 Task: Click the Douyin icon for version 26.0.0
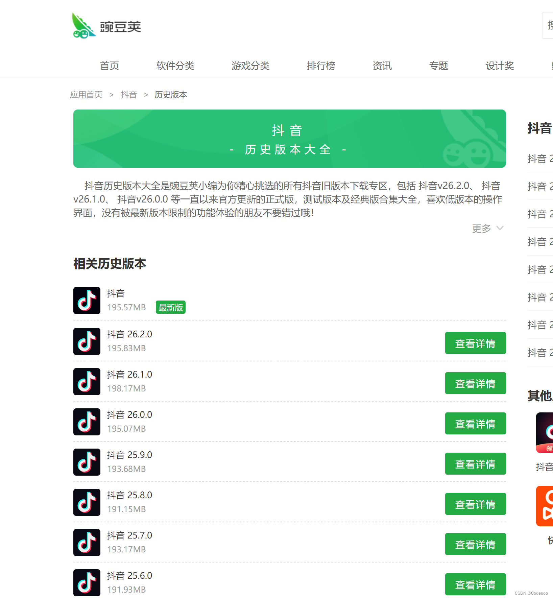pos(87,422)
